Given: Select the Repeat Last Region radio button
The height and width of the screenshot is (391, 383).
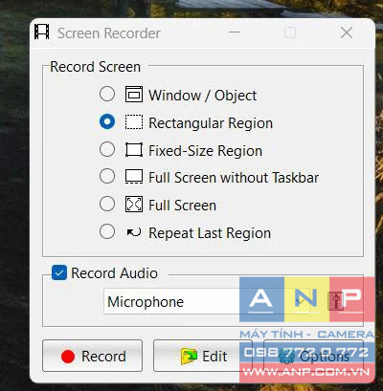Looking at the screenshot, I should pyautogui.click(x=107, y=231).
